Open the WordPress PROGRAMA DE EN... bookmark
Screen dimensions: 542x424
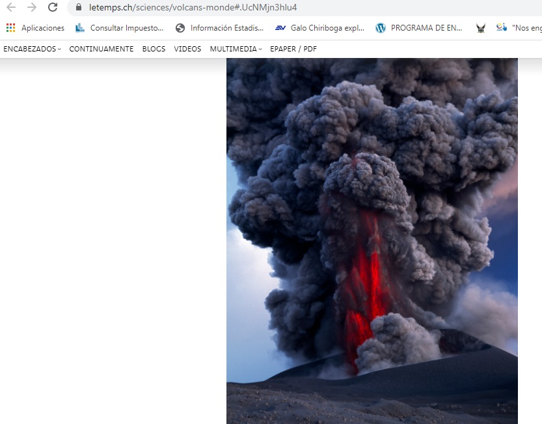[x=419, y=28]
